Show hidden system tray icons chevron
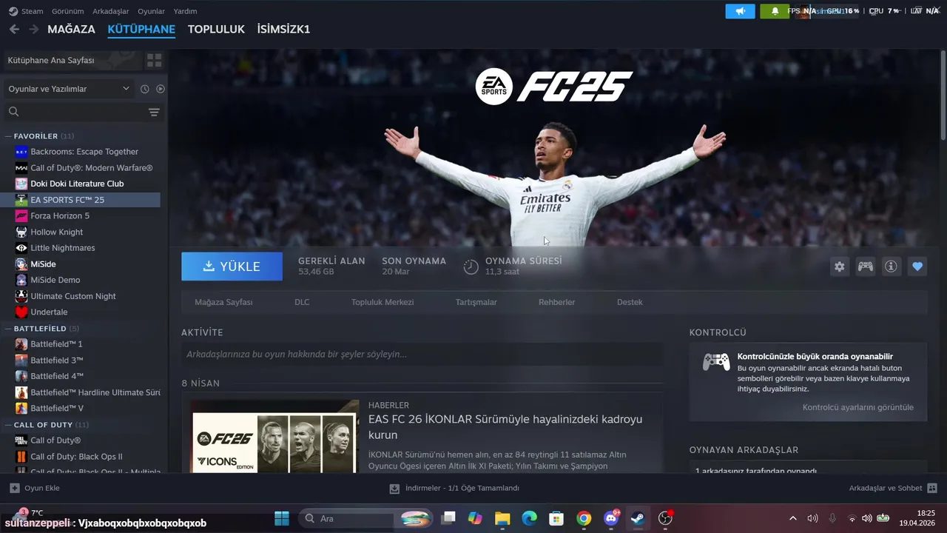This screenshot has width=947, height=533. (x=793, y=518)
